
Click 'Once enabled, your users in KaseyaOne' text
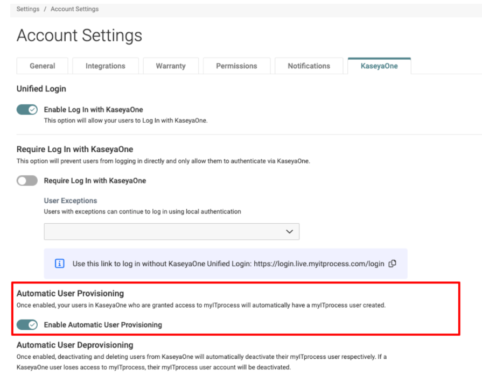(201, 306)
